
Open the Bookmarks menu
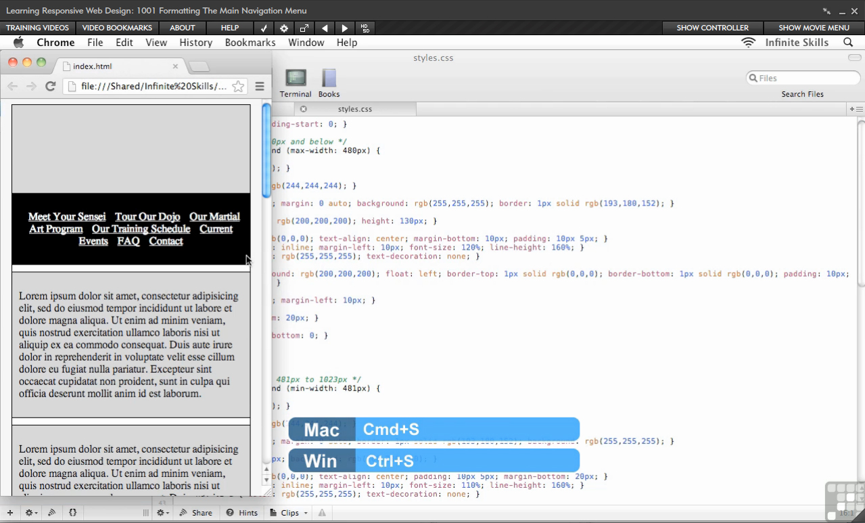click(250, 42)
